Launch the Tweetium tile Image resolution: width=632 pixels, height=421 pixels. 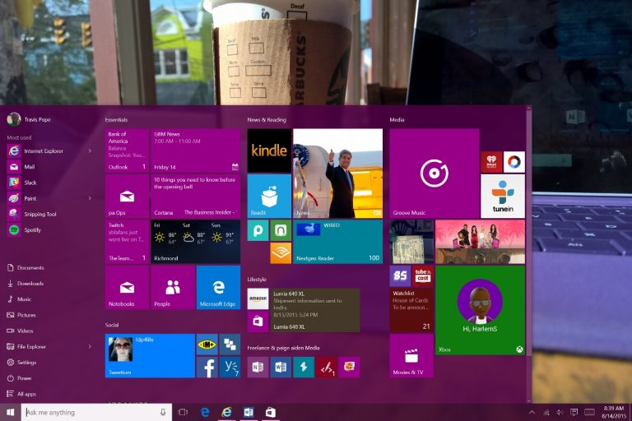point(150,356)
